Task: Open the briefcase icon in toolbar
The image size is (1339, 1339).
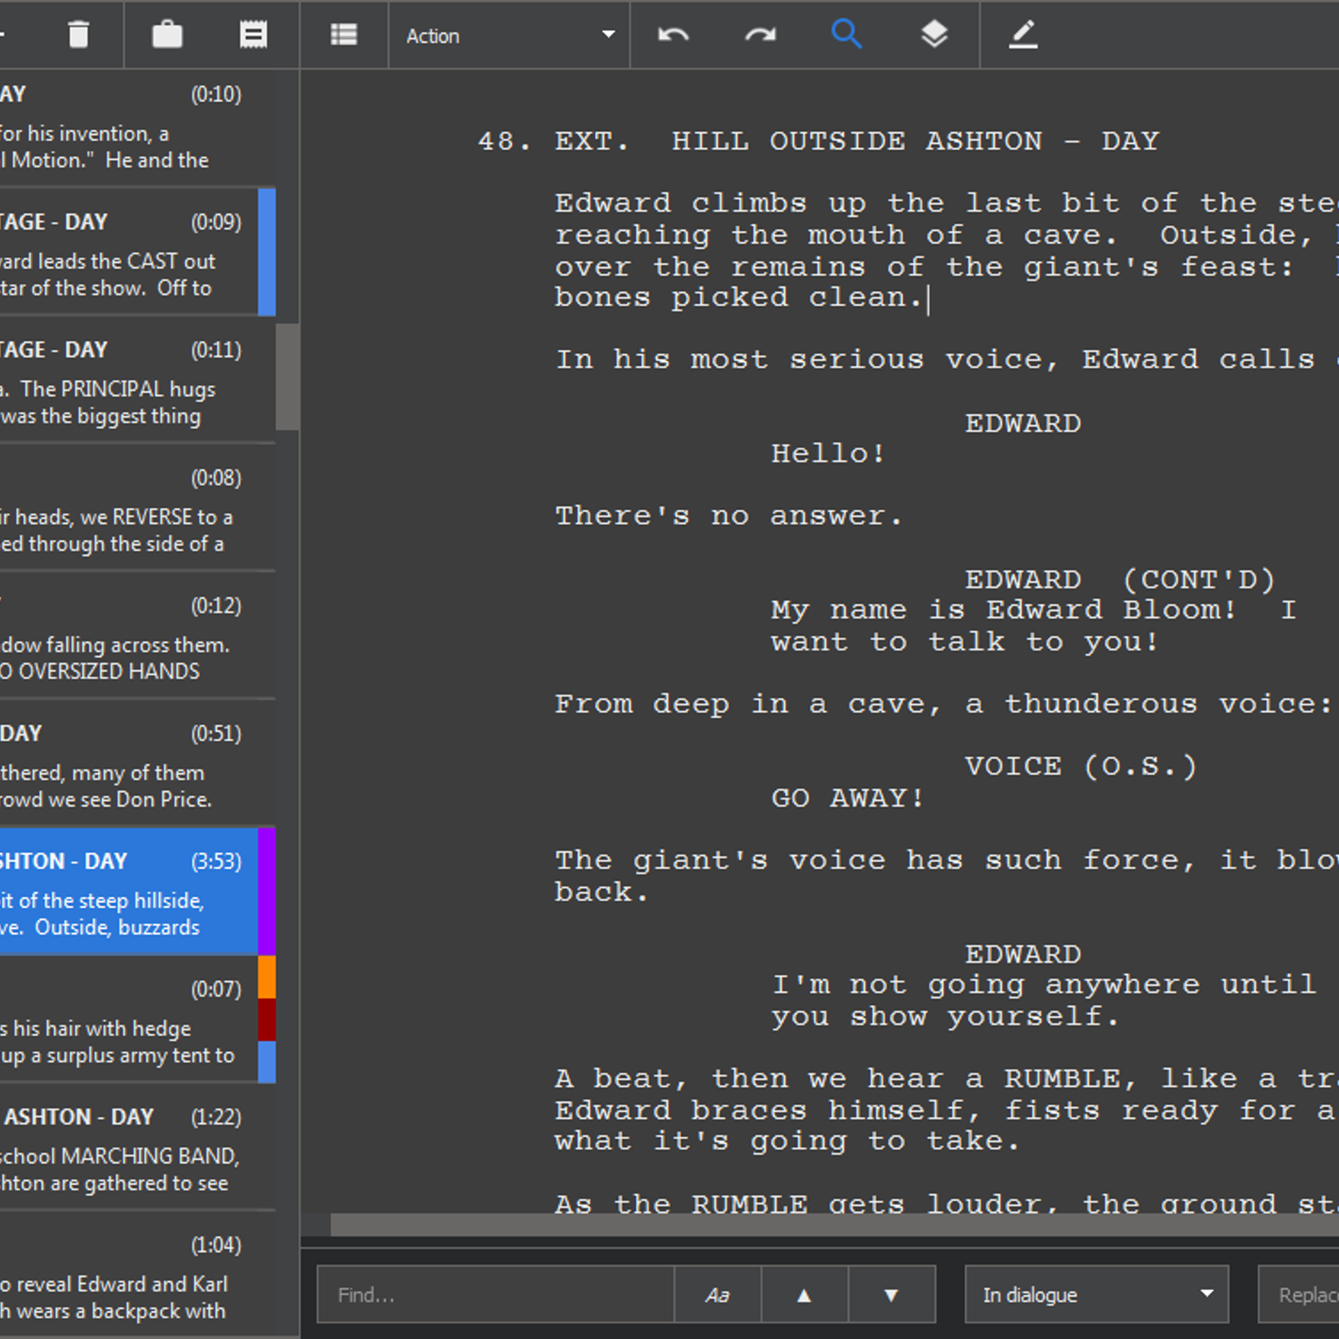Action: pyautogui.click(x=167, y=35)
